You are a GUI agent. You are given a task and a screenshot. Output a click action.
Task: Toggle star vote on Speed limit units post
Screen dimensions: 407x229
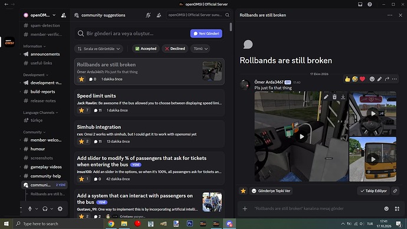pos(84,110)
